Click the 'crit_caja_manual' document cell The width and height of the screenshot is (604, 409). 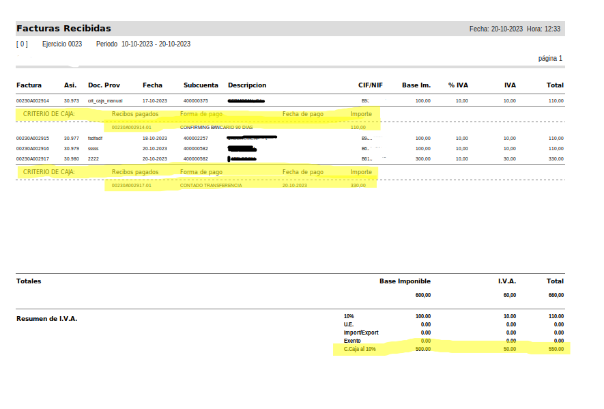[x=105, y=100]
